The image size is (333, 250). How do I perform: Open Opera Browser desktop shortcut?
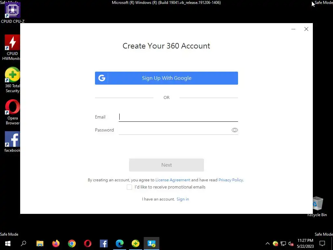pos(12,112)
